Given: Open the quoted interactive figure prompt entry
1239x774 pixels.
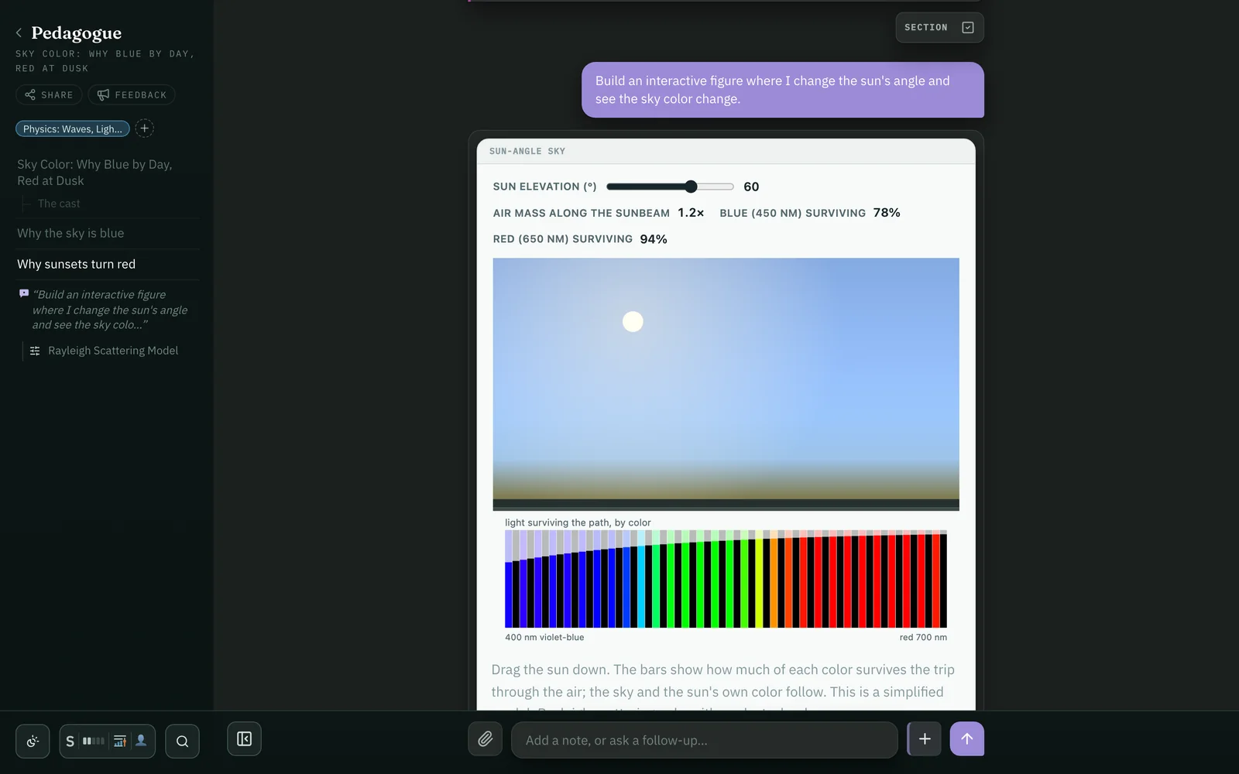Looking at the screenshot, I should (109, 310).
